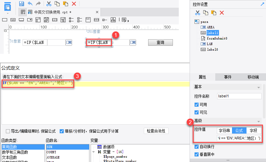266x162 pixels.
Task: Select the number (123) widget tool
Action: (x=55, y=20)
